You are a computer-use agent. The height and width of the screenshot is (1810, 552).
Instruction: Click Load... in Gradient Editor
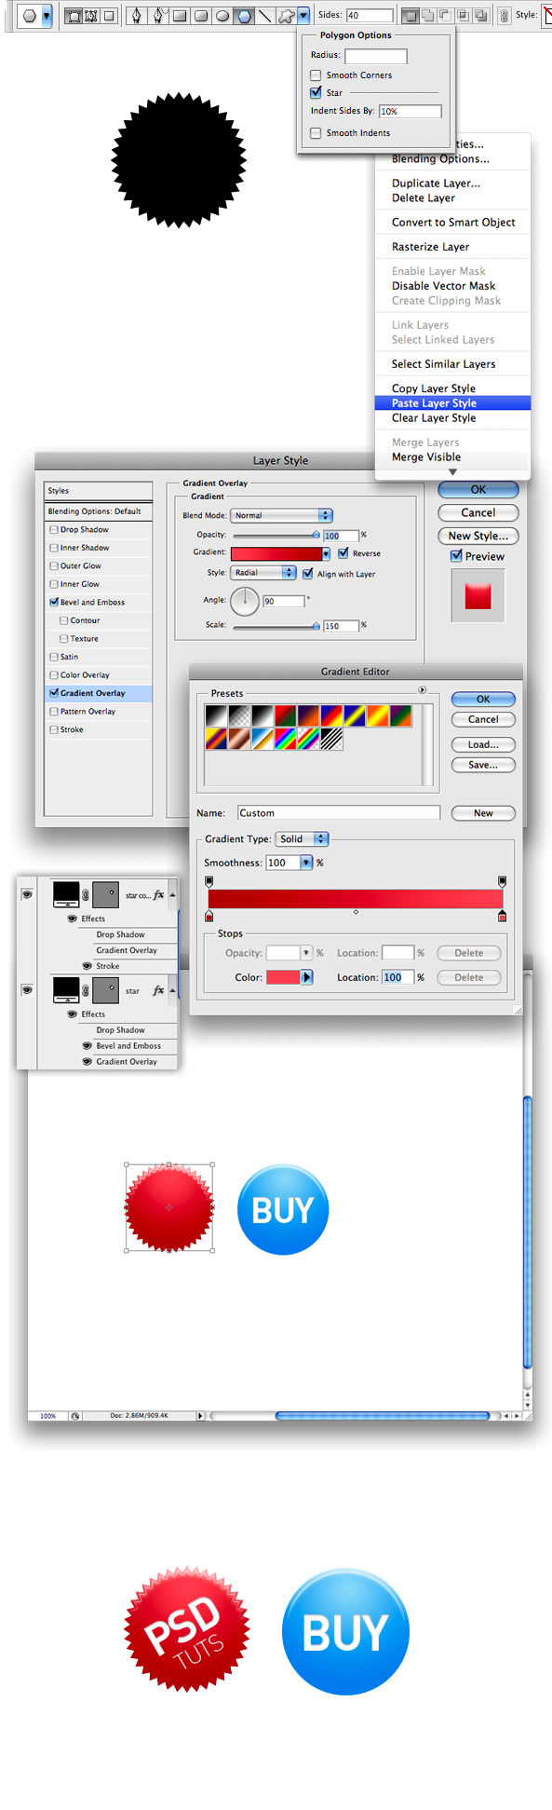pyautogui.click(x=483, y=744)
